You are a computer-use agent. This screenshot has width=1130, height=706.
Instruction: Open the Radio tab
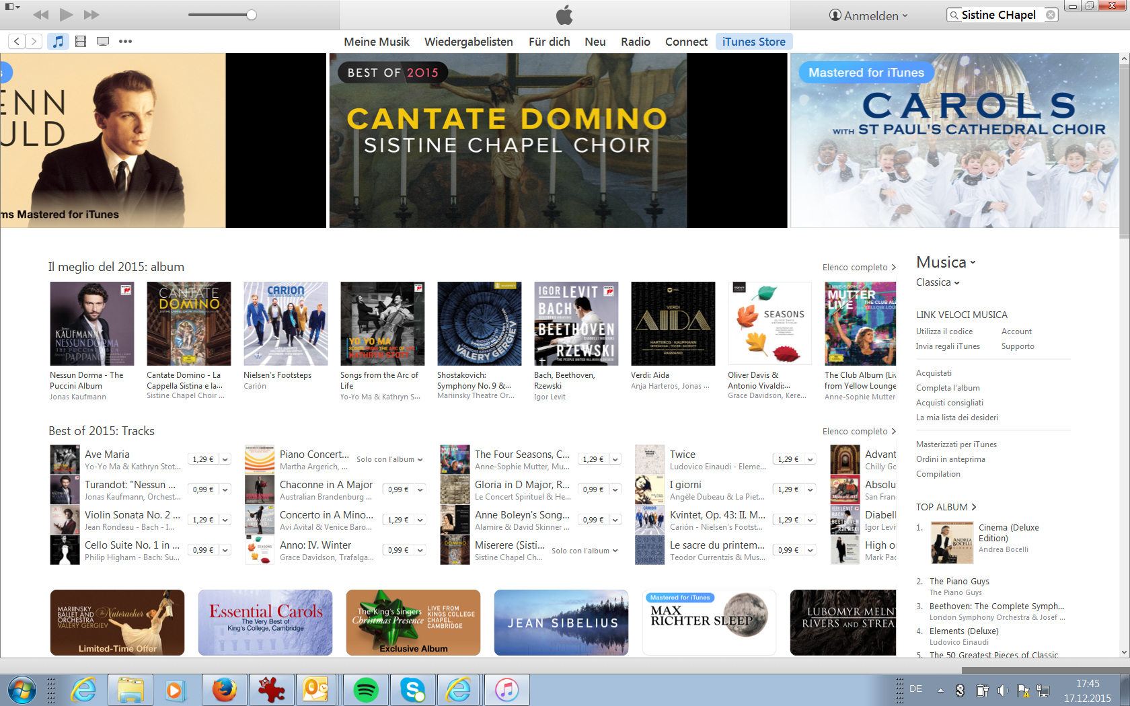(635, 42)
